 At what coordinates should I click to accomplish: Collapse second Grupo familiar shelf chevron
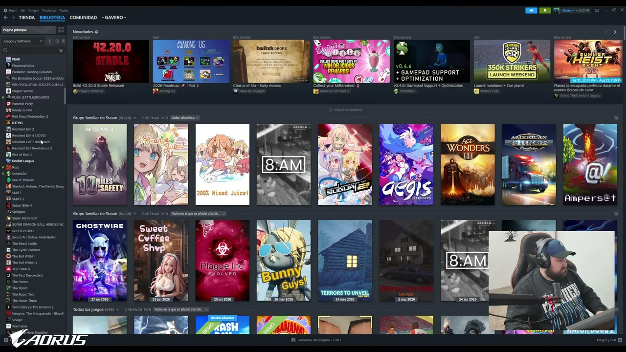[x=616, y=214]
